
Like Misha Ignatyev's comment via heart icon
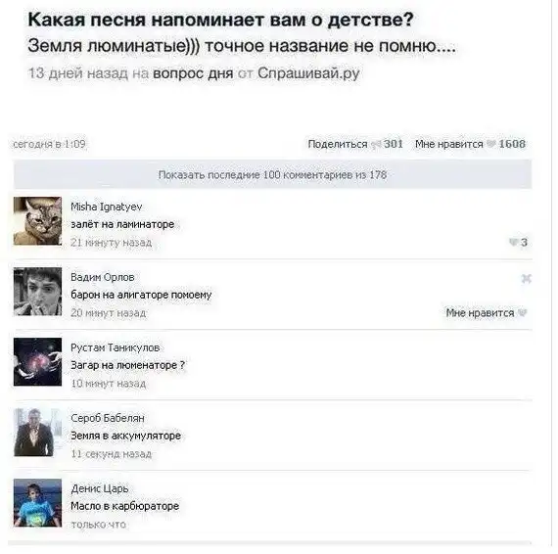[513, 242]
